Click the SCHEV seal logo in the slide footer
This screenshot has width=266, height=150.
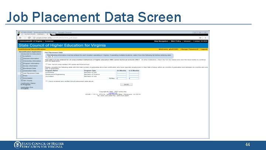tap(17, 145)
